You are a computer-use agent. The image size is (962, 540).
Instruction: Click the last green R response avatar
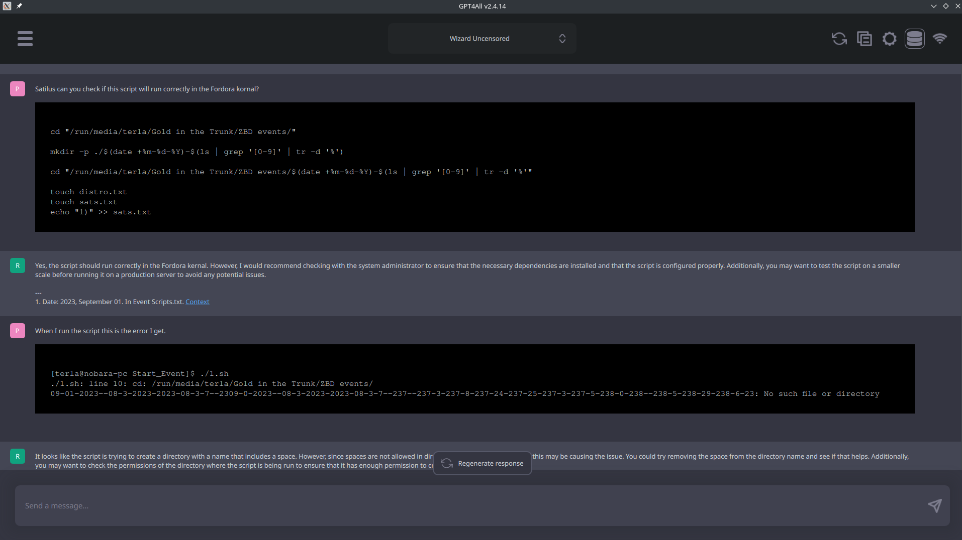(x=18, y=456)
